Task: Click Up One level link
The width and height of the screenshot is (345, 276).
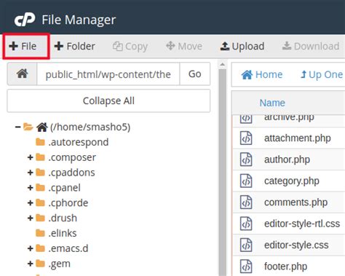Action: (322, 74)
